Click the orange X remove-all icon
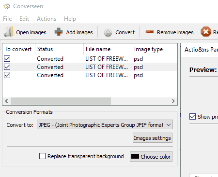The image size is (218, 177). 206,32
